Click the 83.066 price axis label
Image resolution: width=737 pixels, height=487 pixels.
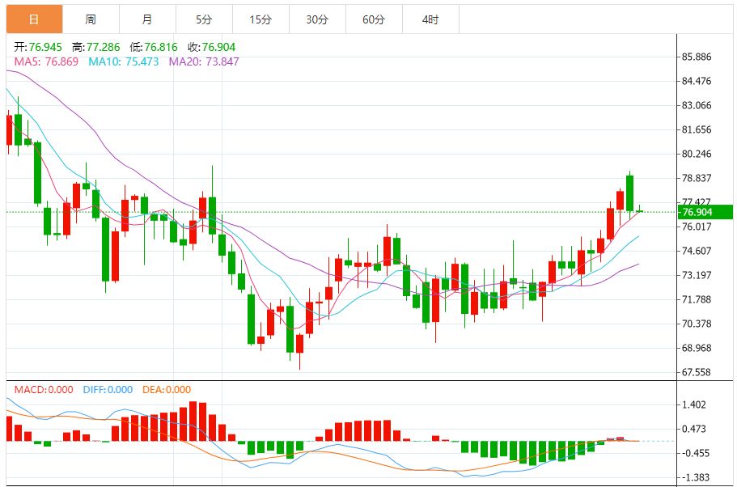pos(697,105)
